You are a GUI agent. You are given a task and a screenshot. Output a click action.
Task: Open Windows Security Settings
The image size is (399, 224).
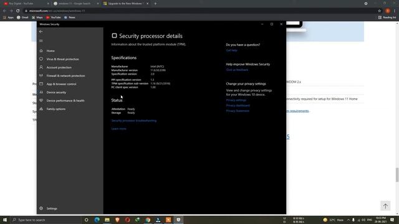click(52, 208)
